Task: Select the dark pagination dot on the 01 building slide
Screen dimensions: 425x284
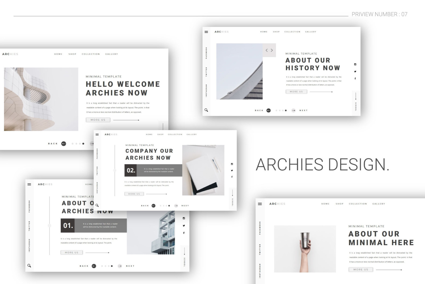Action: (x=112, y=266)
